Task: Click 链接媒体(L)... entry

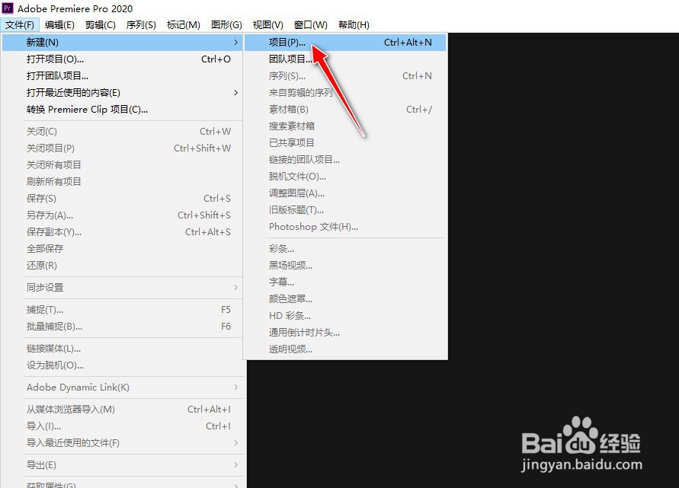Action: 122,348
